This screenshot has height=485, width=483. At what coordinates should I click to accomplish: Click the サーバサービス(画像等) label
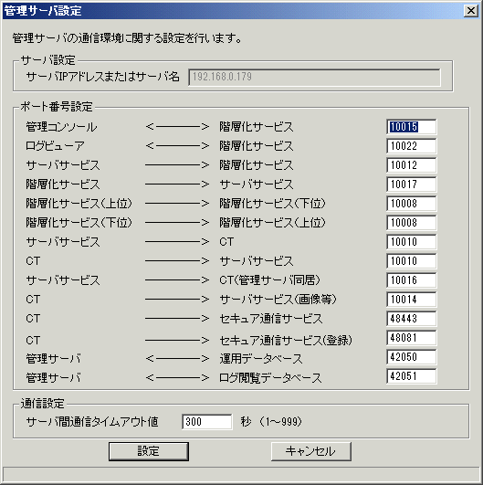[278, 300]
